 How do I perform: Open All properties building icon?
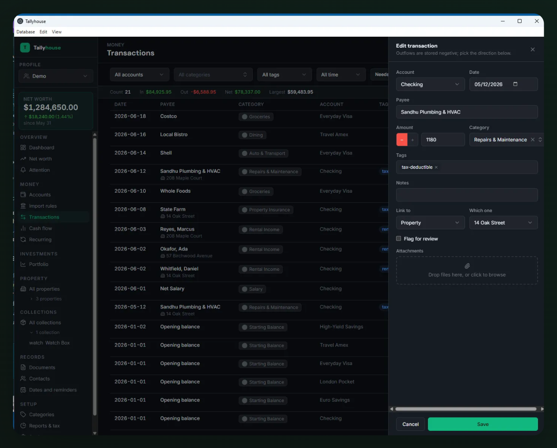pos(23,289)
